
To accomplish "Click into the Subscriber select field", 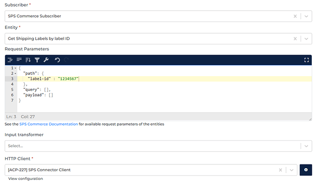I will 158,16.
